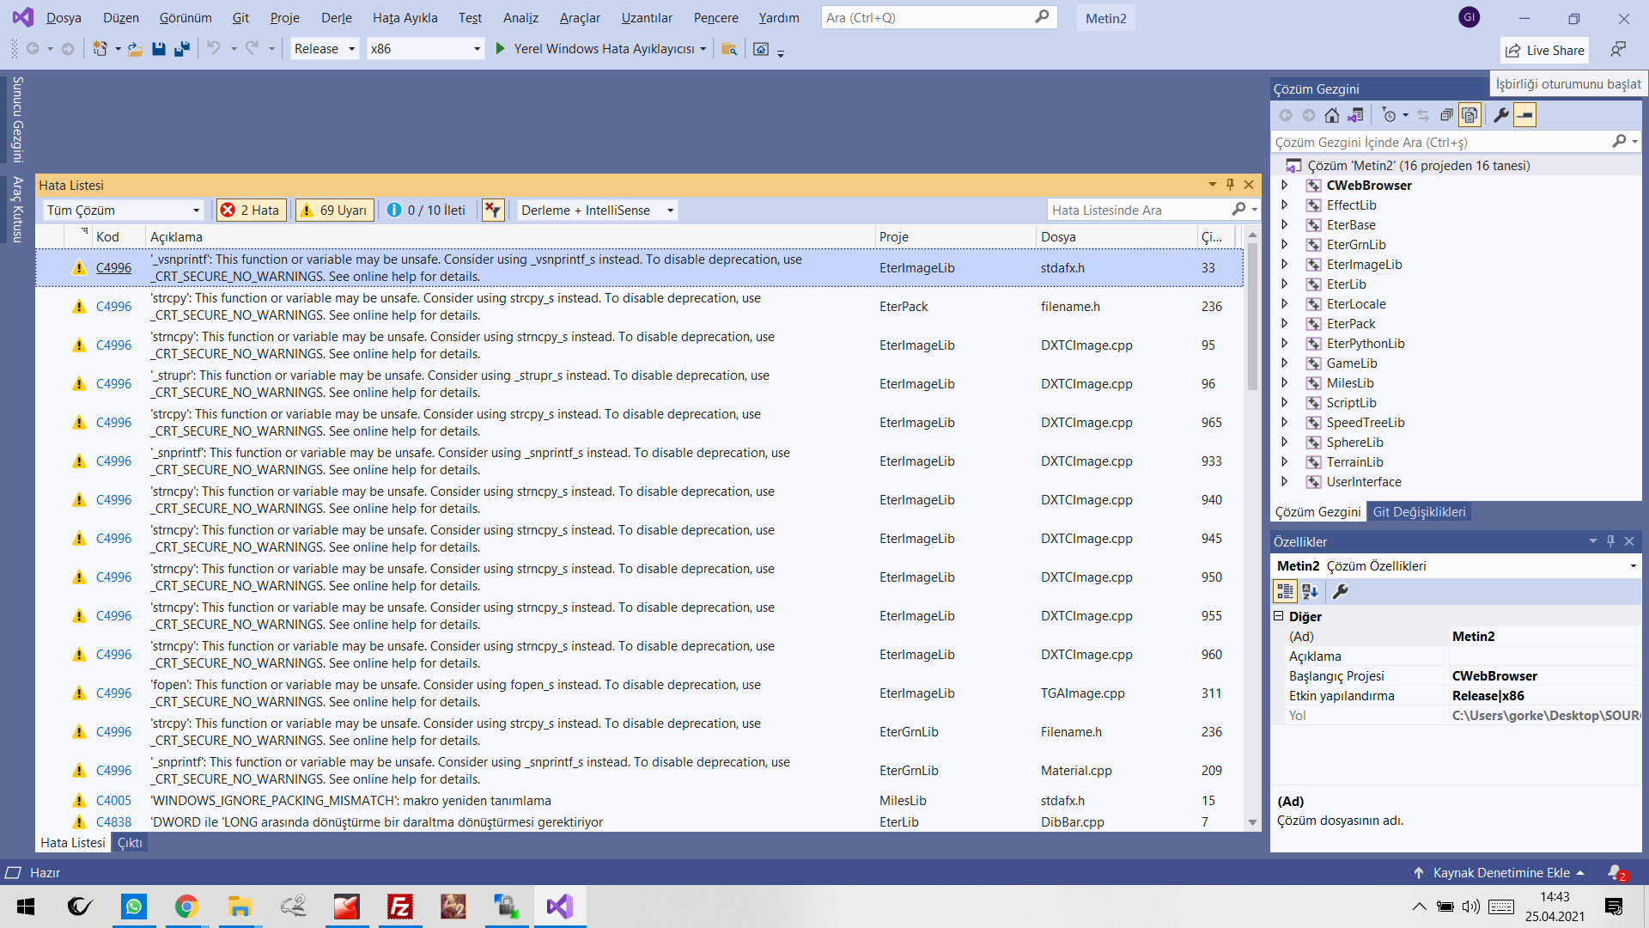Open the Derleme + IntelliSense dropdown
This screenshot has width=1649, height=928.
pos(598,211)
